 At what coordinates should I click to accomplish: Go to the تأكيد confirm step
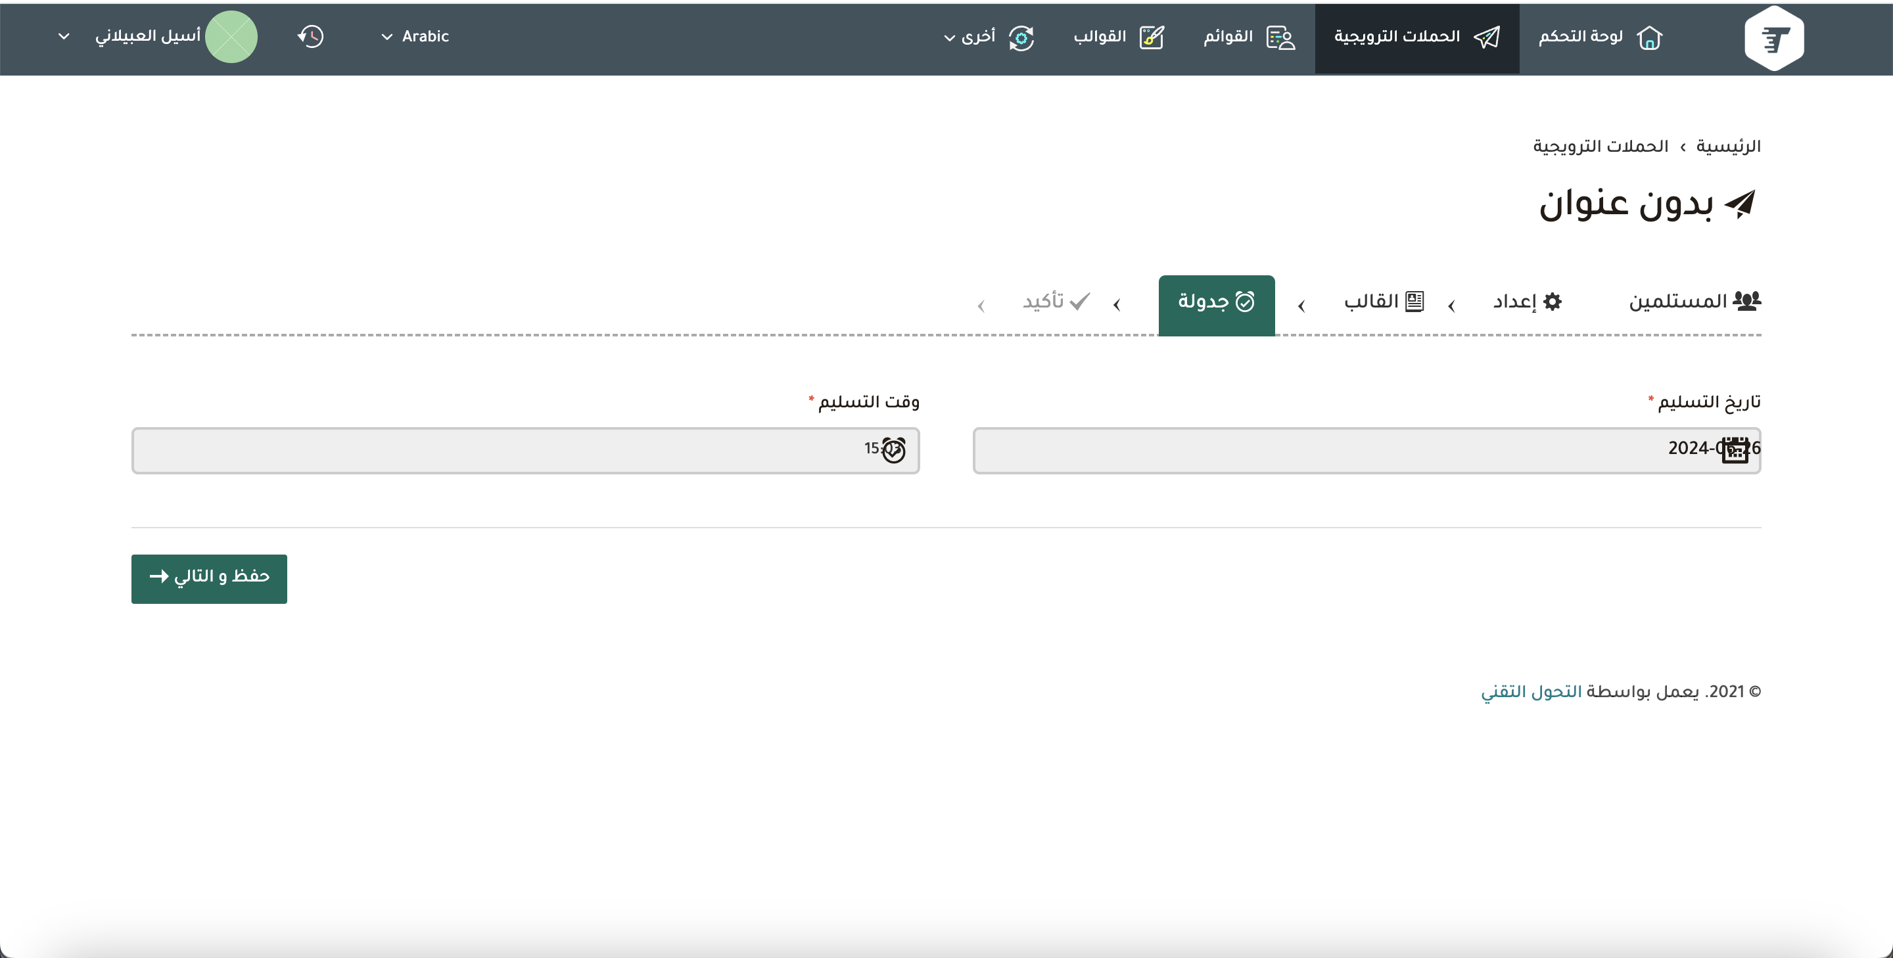(x=1056, y=301)
